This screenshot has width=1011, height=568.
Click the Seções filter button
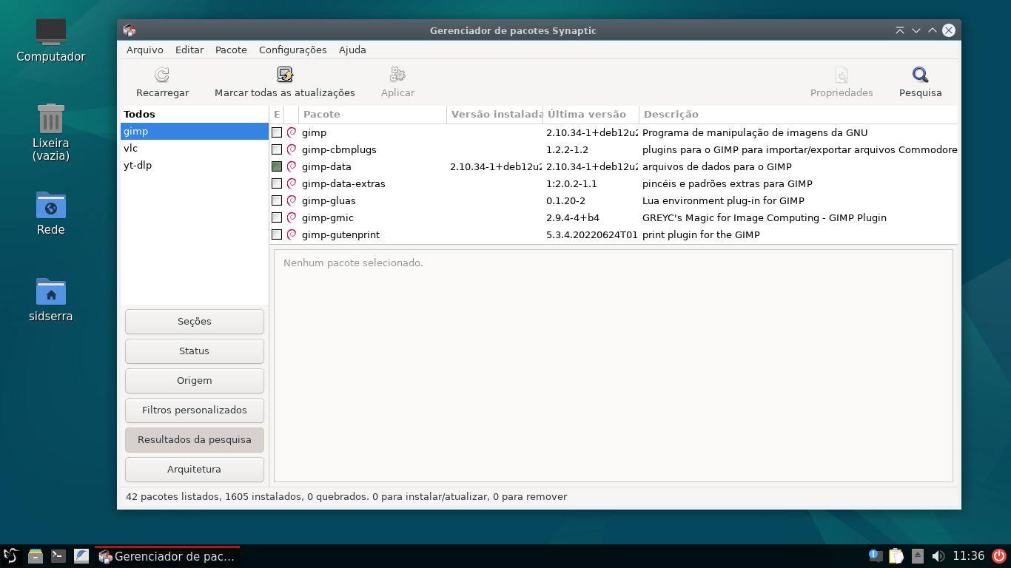click(194, 321)
